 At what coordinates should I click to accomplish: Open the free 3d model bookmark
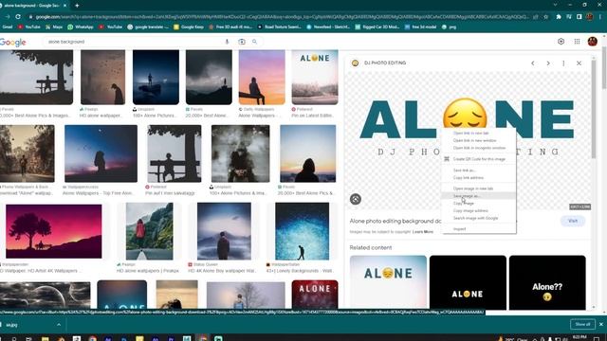click(420, 27)
